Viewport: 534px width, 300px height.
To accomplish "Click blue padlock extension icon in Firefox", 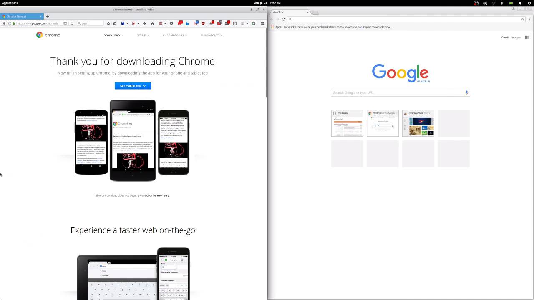I will [187, 23].
